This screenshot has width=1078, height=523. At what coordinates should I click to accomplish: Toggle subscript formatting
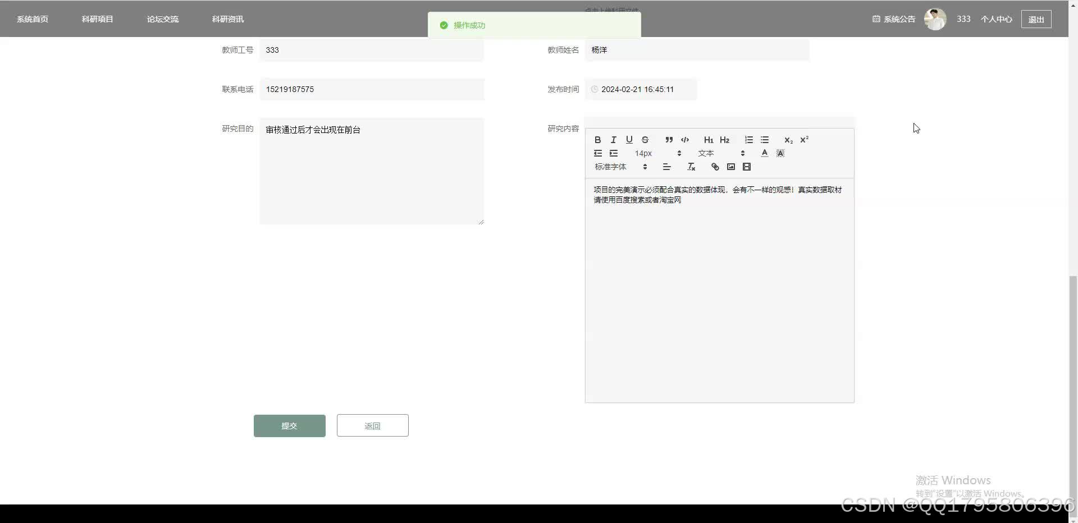[788, 140]
